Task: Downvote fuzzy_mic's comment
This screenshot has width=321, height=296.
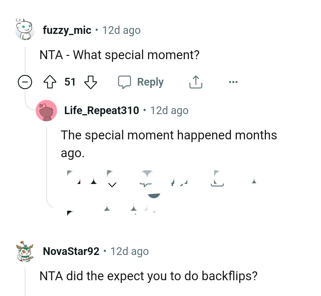Action: 90,82
